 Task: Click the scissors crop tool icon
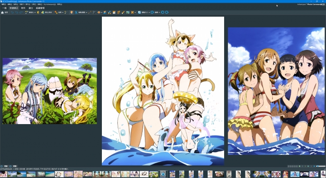click(x=76, y=13)
